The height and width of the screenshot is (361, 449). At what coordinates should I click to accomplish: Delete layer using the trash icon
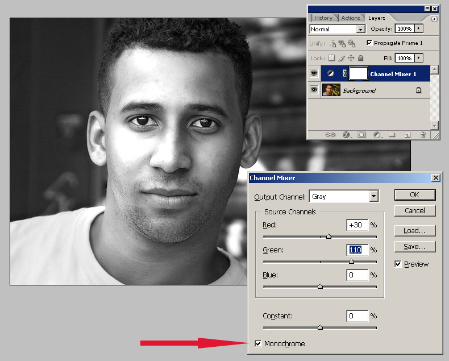click(x=423, y=134)
